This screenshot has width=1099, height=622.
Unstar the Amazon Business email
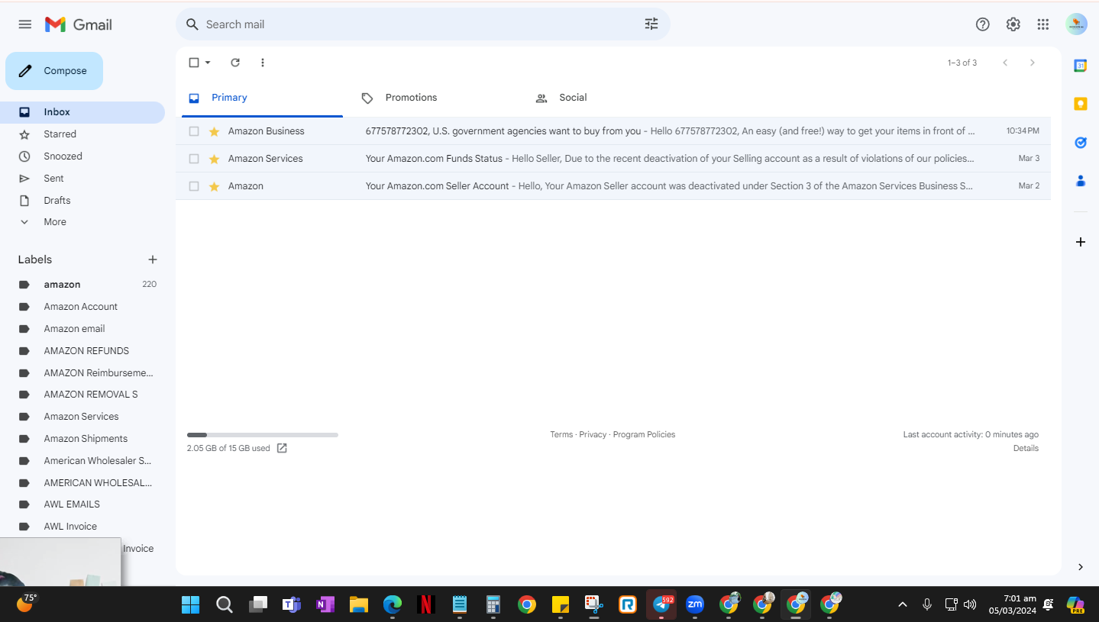pos(215,131)
